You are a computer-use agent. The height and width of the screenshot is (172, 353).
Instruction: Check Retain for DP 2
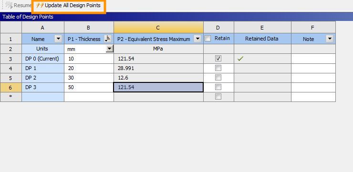(218, 78)
